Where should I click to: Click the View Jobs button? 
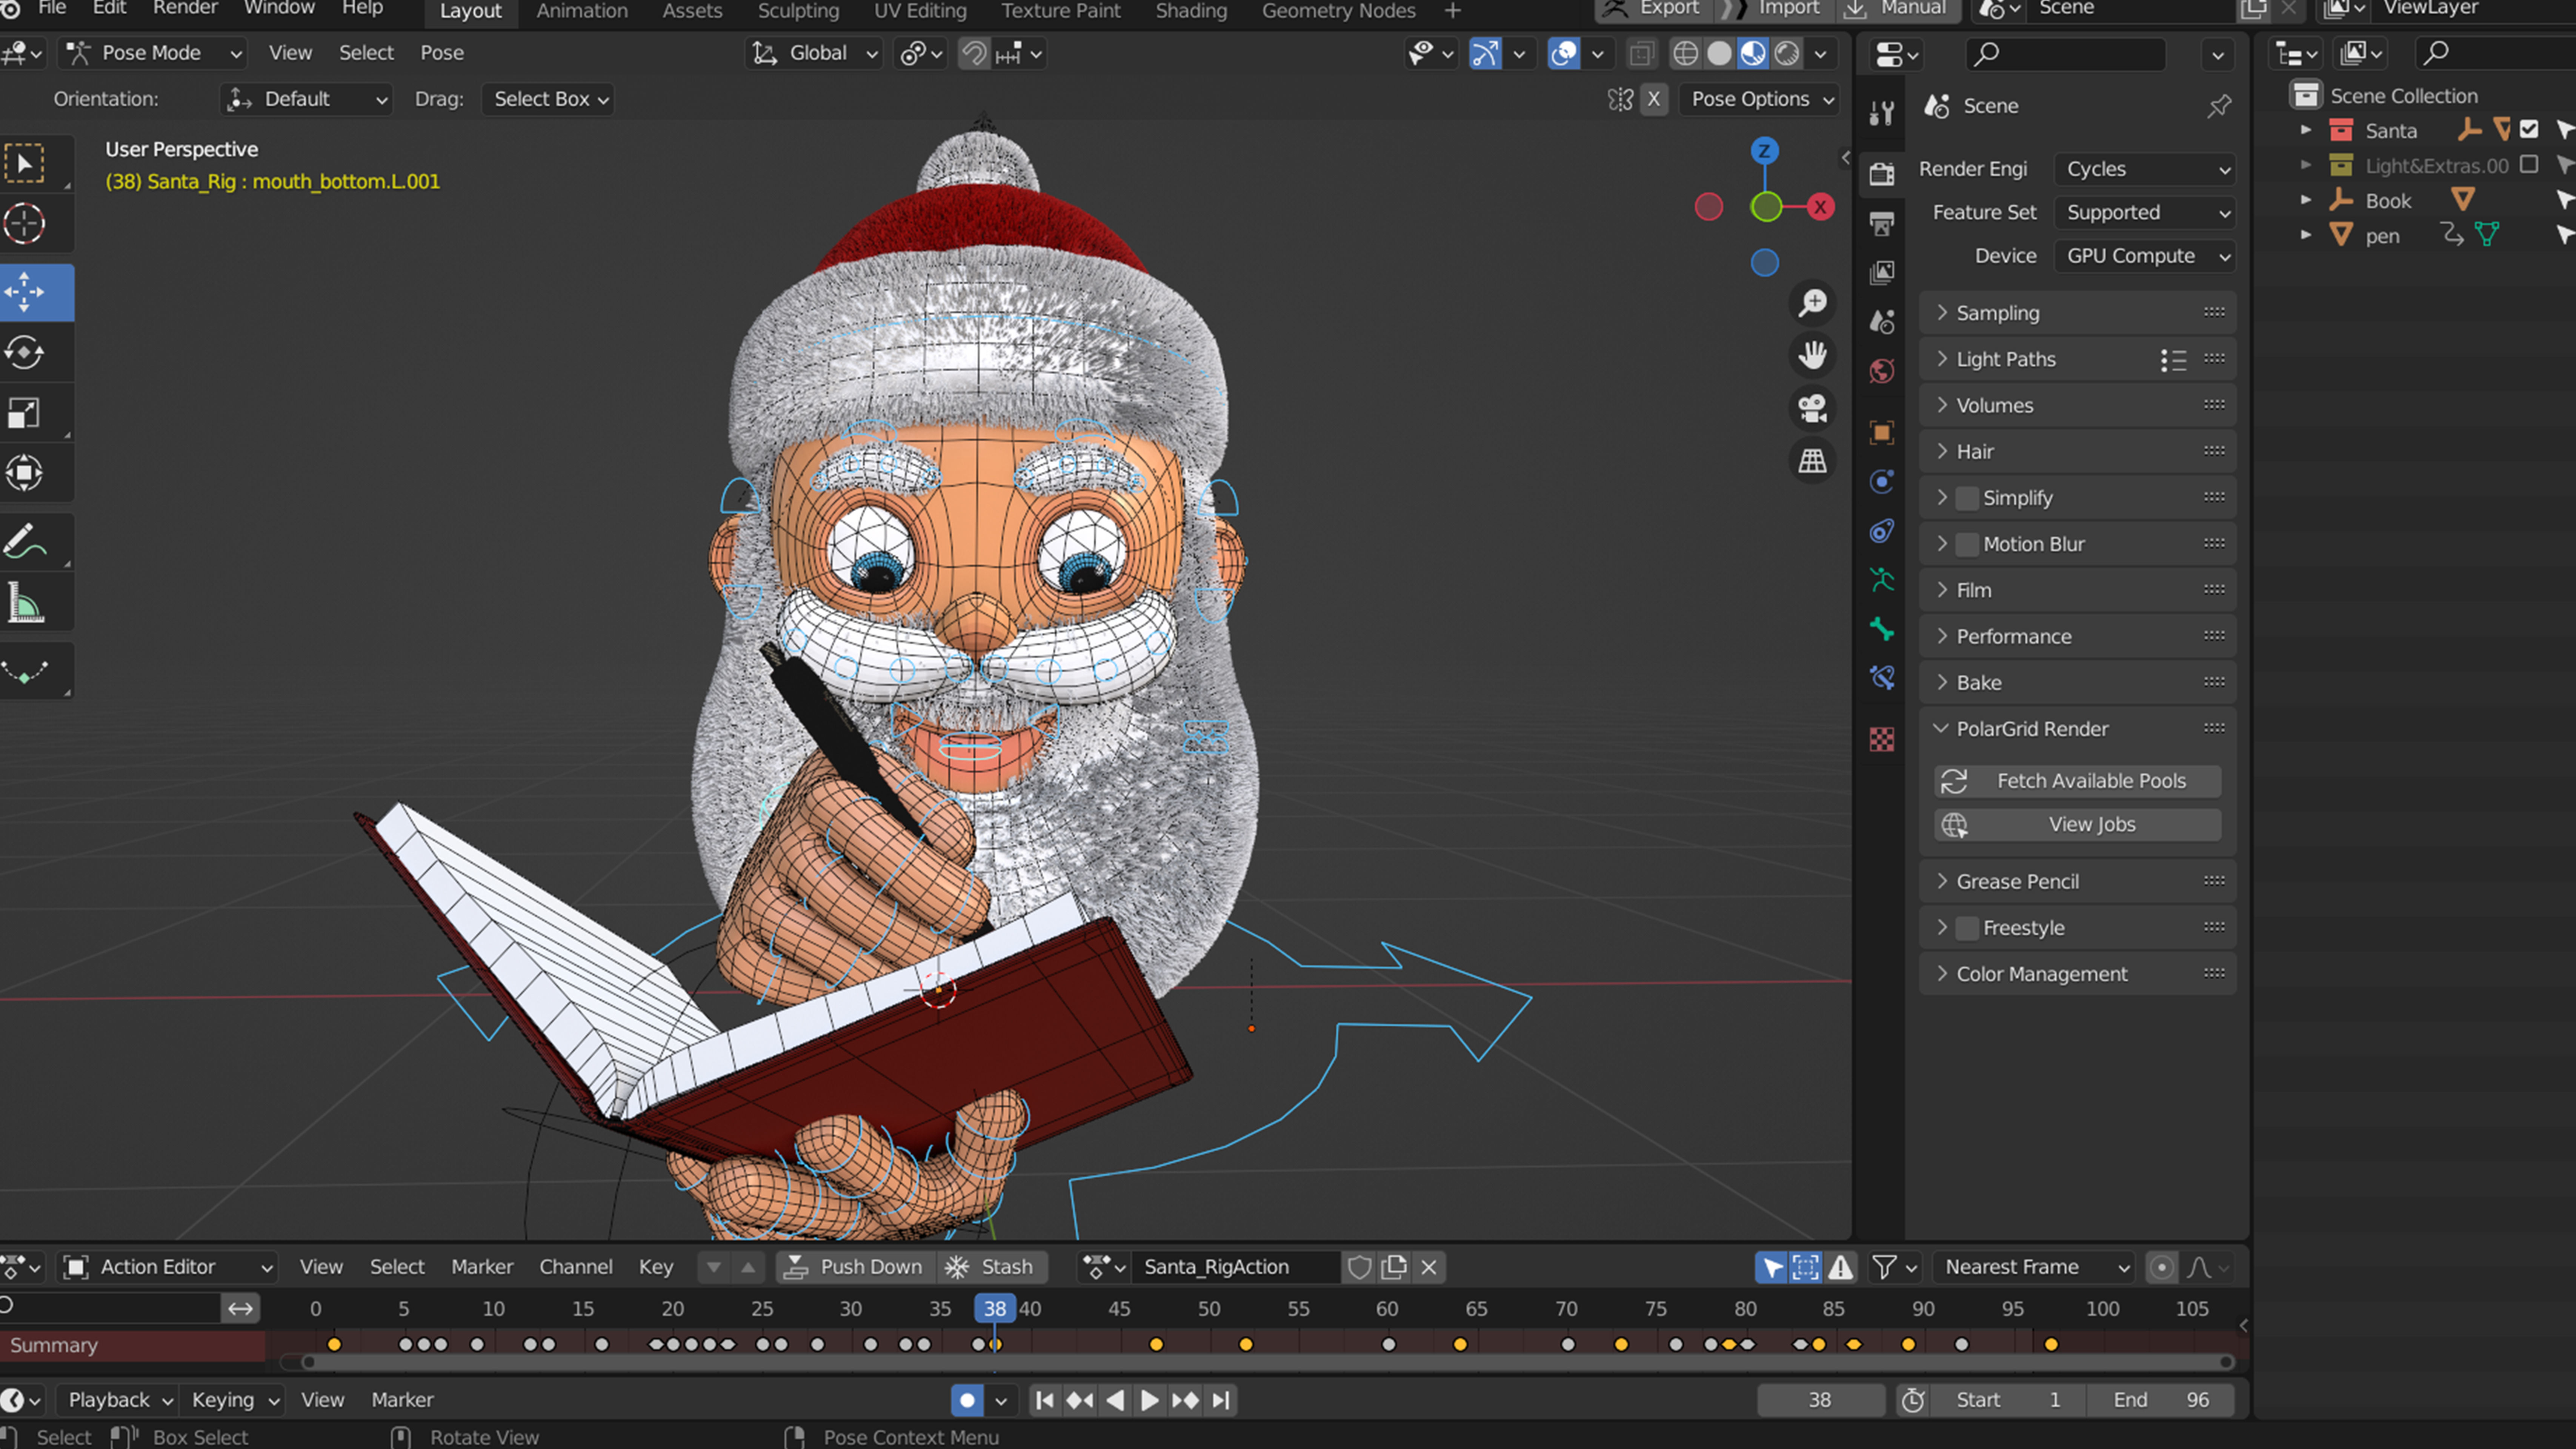[x=2078, y=825]
